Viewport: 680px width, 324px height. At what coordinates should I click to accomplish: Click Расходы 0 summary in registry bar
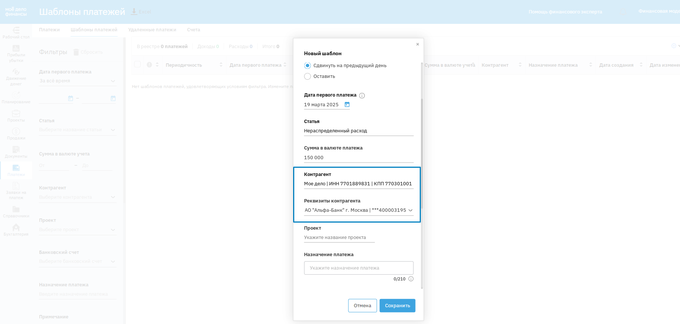click(240, 47)
